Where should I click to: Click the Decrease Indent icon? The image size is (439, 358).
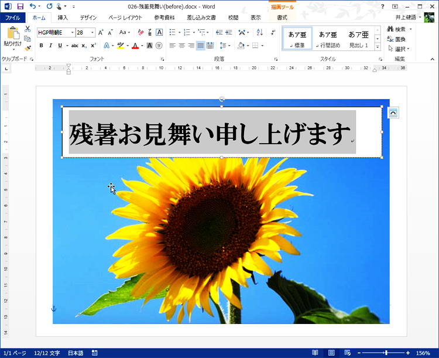tap(220, 33)
